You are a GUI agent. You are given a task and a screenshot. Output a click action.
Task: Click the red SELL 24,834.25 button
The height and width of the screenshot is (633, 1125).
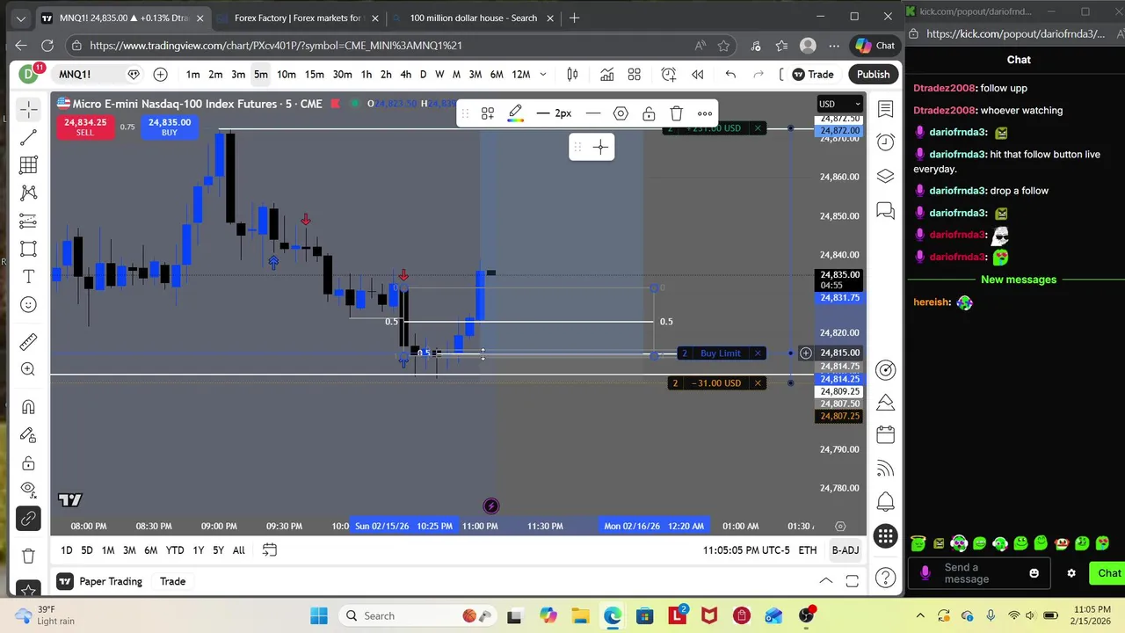click(84, 127)
